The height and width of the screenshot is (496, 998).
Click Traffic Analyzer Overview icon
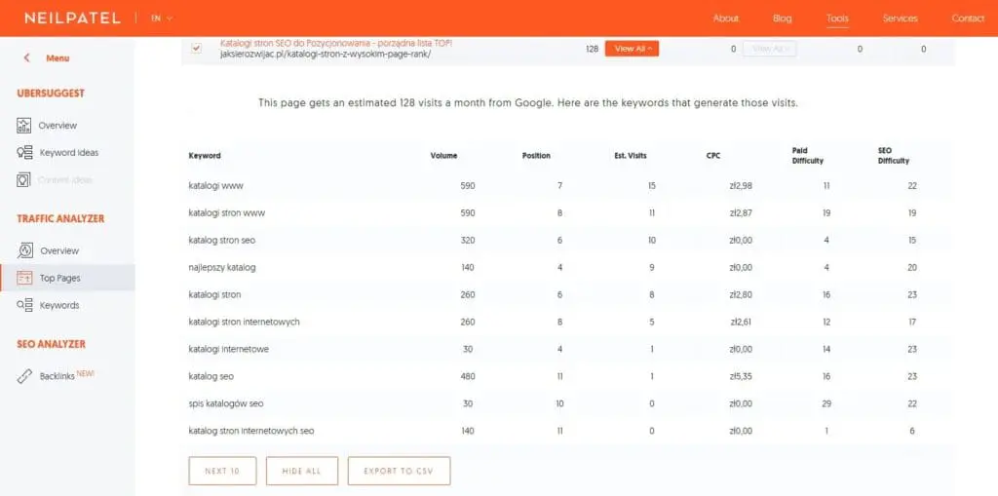24,250
